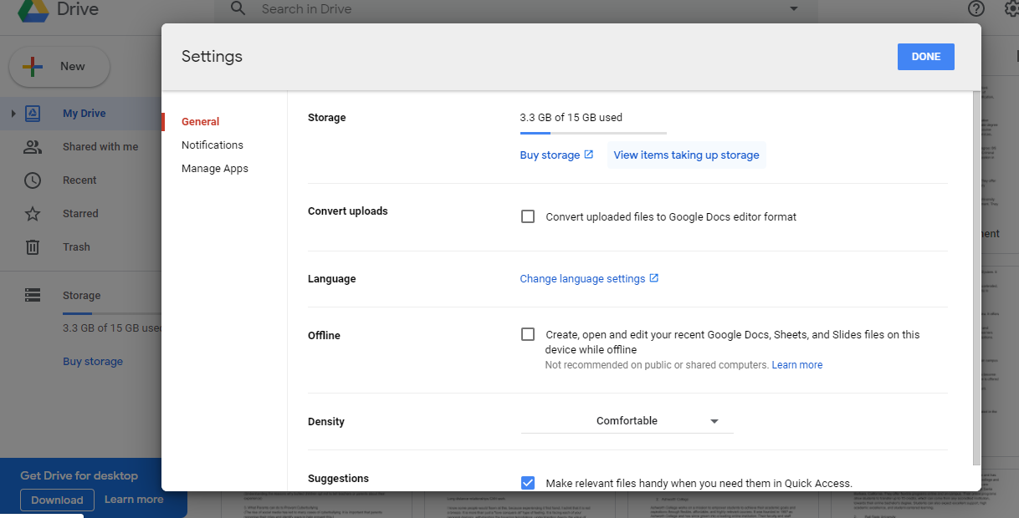Switch to the Manage Apps tab
1019x518 pixels.
215,168
